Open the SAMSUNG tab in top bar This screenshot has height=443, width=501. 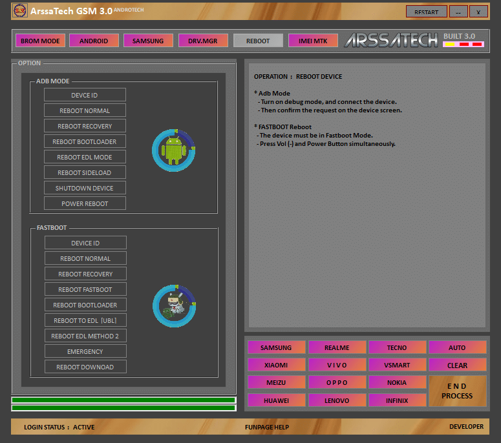click(x=148, y=41)
